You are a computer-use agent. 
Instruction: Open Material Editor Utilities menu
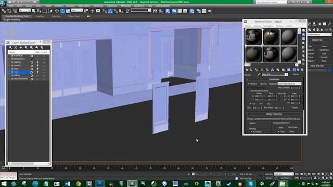(x=289, y=26)
